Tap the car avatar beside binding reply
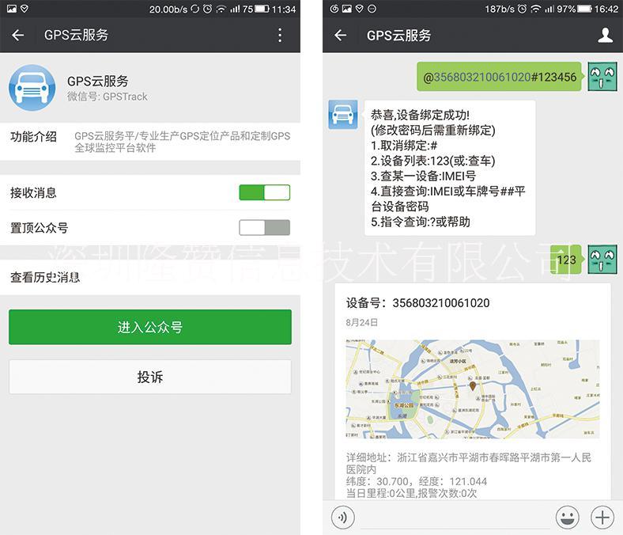 tap(343, 115)
